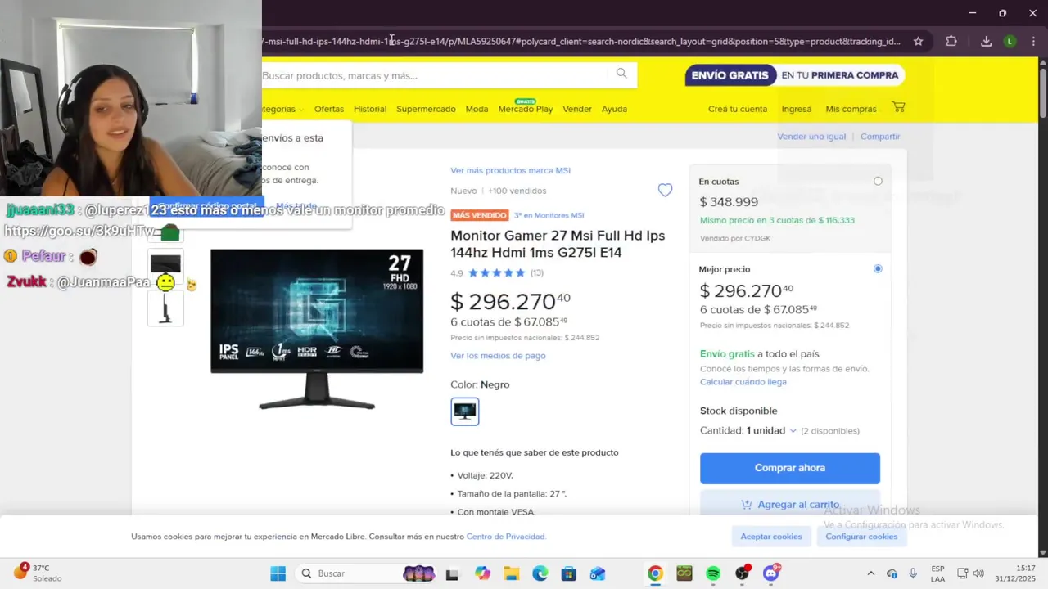Click 'Configurar cookies' button
1048x589 pixels.
(x=861, y=537)
